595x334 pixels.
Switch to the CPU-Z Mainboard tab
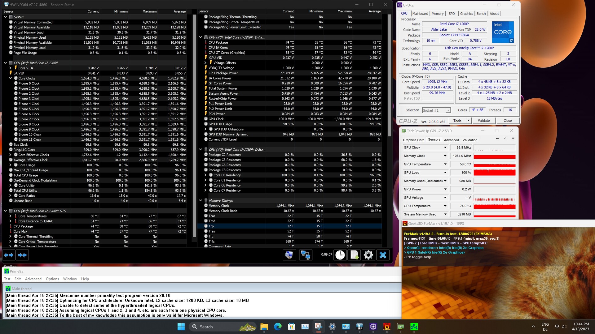coord(420,14)
